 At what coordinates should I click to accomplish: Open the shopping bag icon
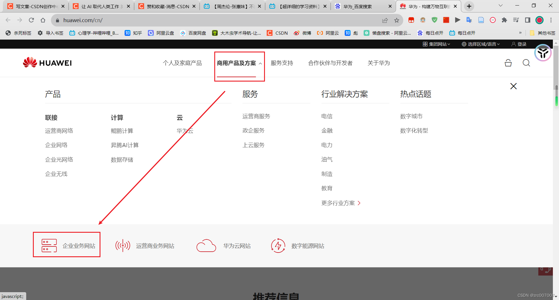508,63
